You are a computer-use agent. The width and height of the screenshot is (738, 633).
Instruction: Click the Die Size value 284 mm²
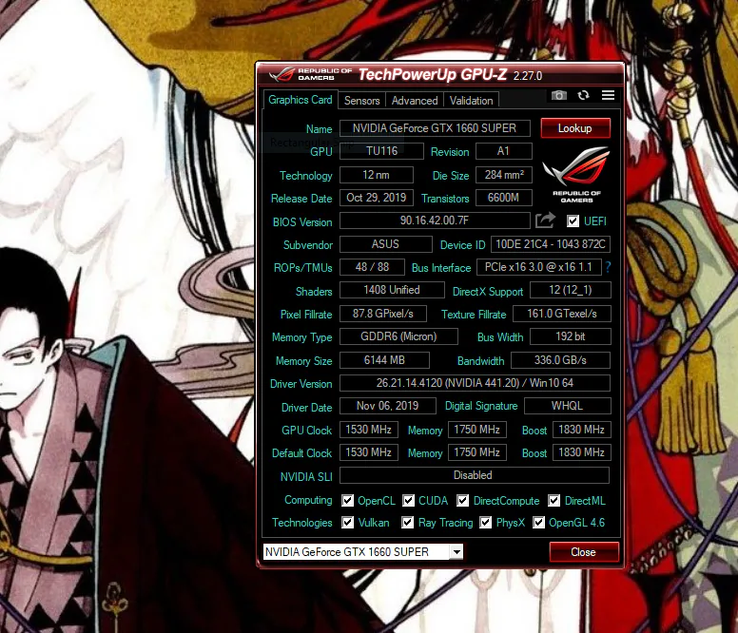[504, 175]
